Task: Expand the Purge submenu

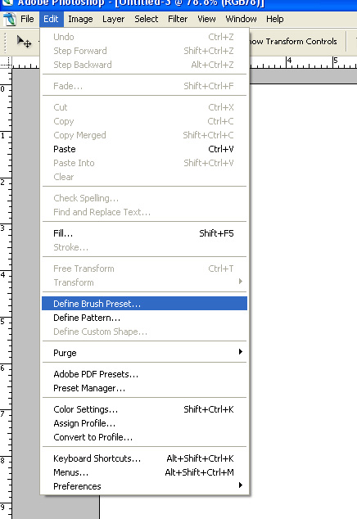Action: [x=144, y=353]
